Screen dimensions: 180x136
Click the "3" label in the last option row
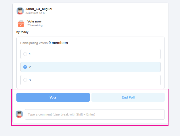pyautogui.click(x=30, y=80)
